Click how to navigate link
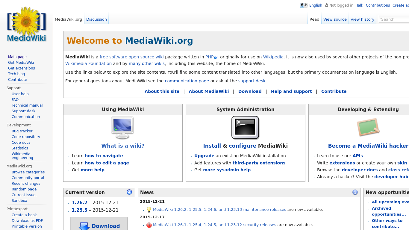This screenshot has width=409, height=230. [x=104, y=156]
